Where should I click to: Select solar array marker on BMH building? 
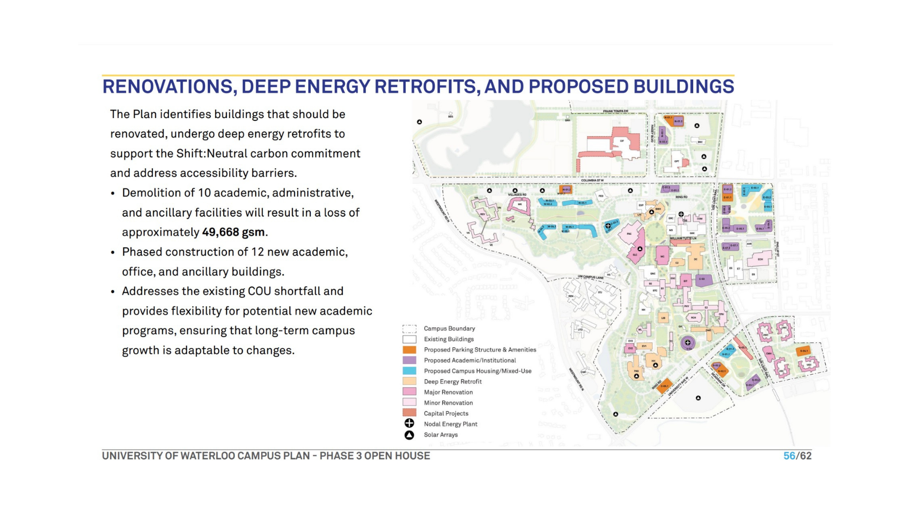(x=651, y=212)
